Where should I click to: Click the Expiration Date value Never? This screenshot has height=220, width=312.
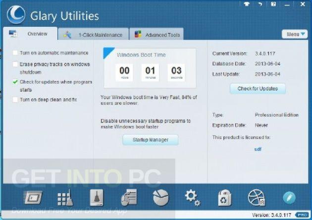pos(261,125)
